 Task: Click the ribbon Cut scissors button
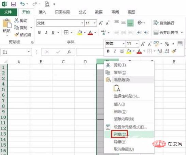(x=21, y=20)
